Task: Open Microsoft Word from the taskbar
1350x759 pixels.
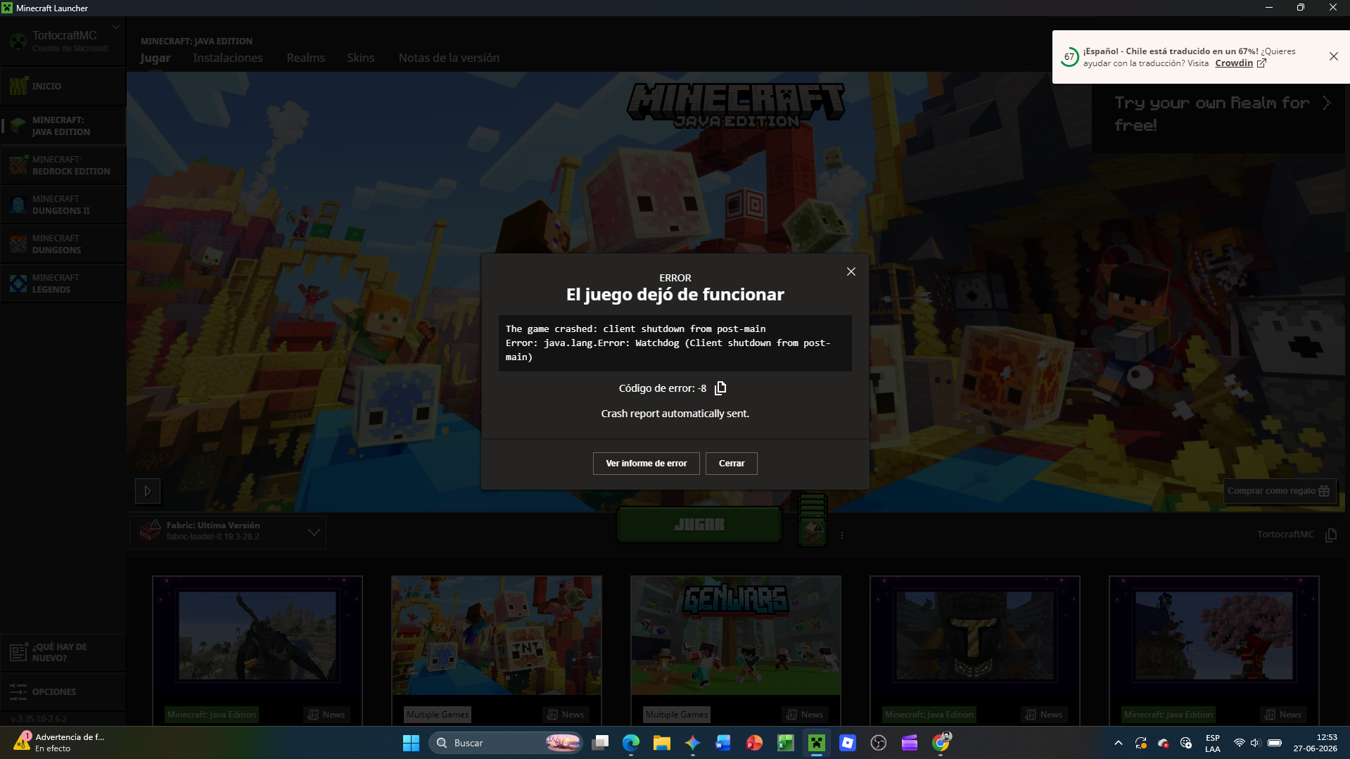Action: coord(723,743)
